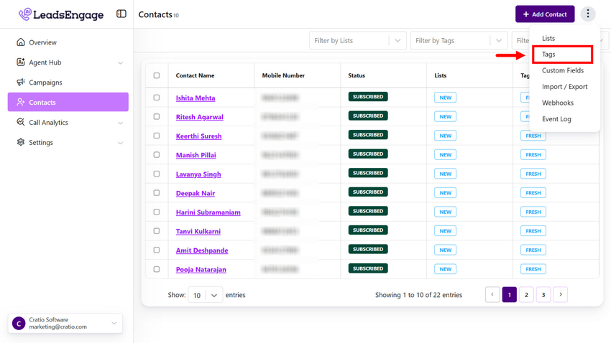Viewport: 611px width, 343px height.
Task: Click the three-dot more options icon
Action: pos(588,14)
